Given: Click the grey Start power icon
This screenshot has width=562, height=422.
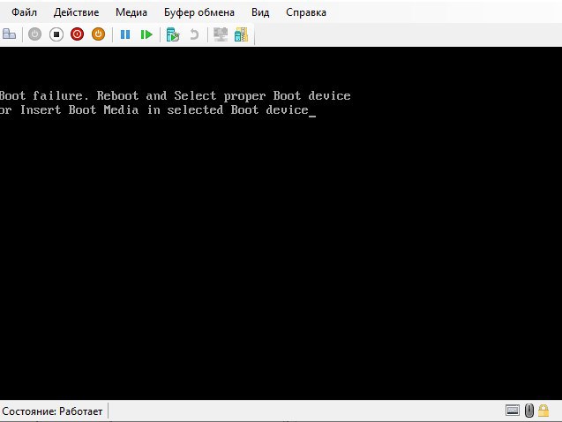Looking at the screenshot, I should pyautogui.click(x=34, y=34).
